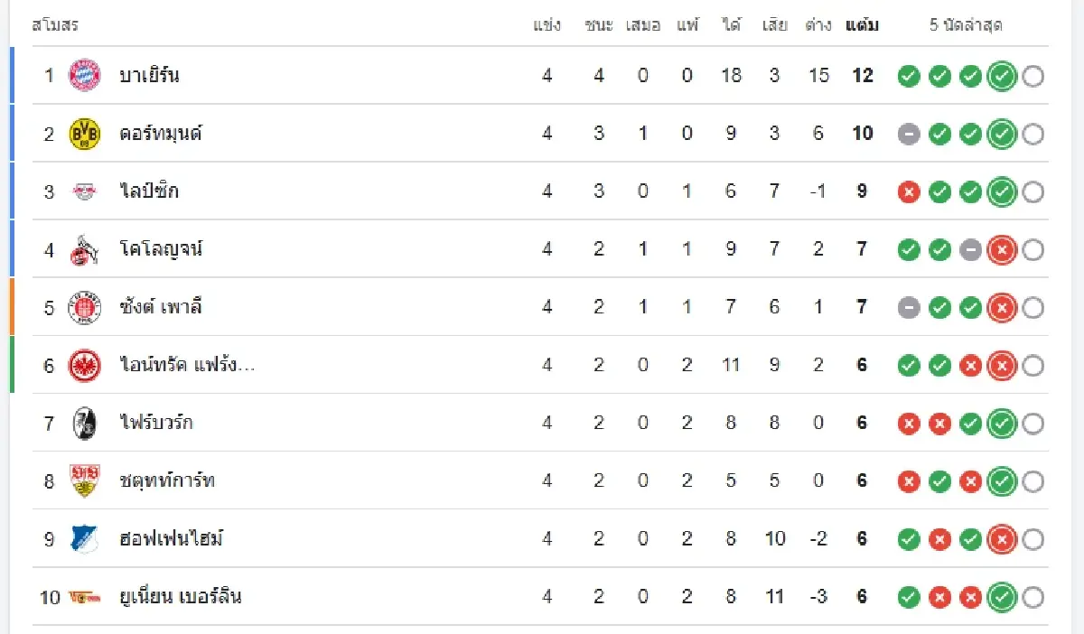Open the ยูเนียน เบอร์ลิน team link
Viewport: 1084px width, 634px height.
coord(181,597)
